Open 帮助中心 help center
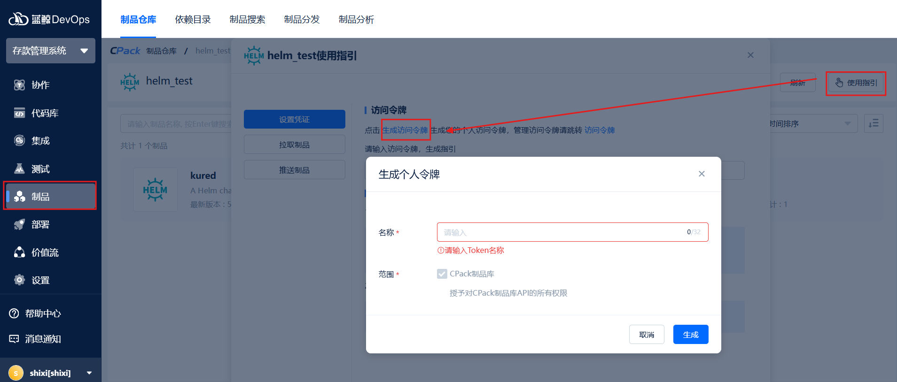 [x=35, y=313]
